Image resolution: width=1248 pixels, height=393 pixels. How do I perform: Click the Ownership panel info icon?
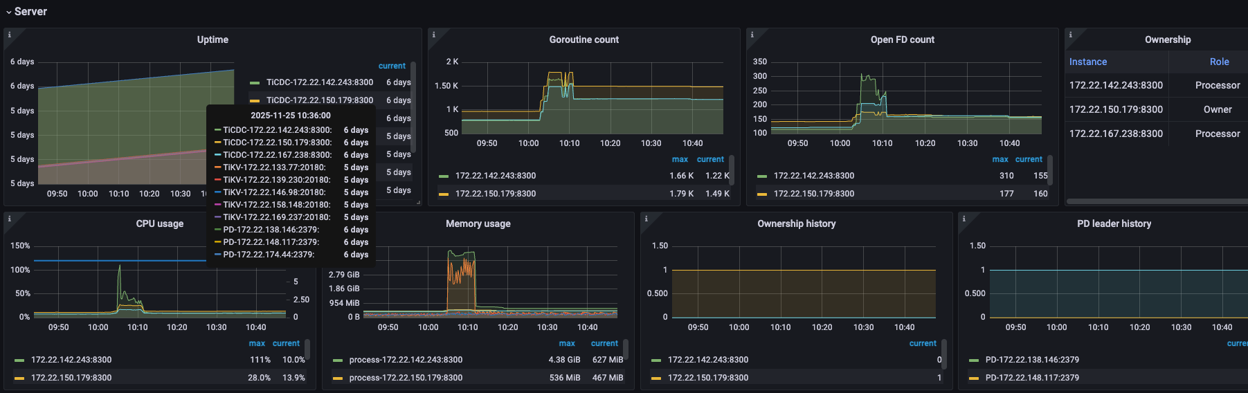click(x=1070, y=35)
